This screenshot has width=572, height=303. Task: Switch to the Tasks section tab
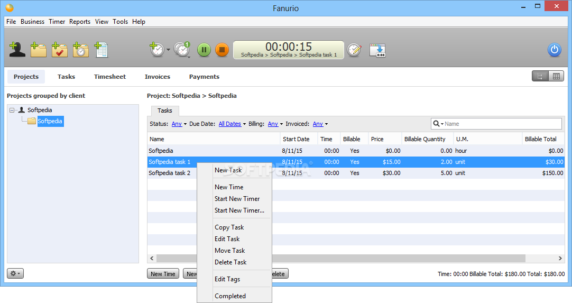(x=67, y=77)
